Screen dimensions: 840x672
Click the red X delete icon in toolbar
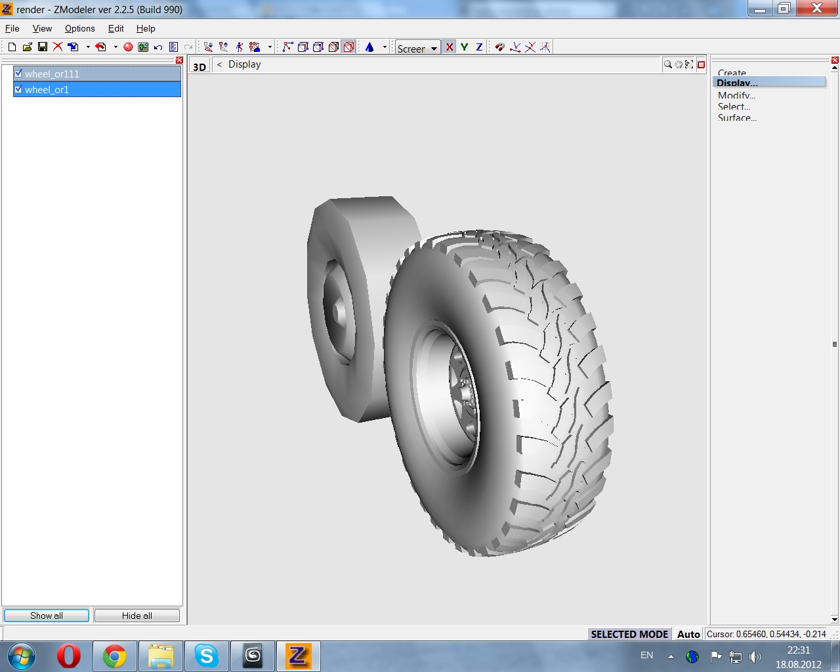[58, 47]
